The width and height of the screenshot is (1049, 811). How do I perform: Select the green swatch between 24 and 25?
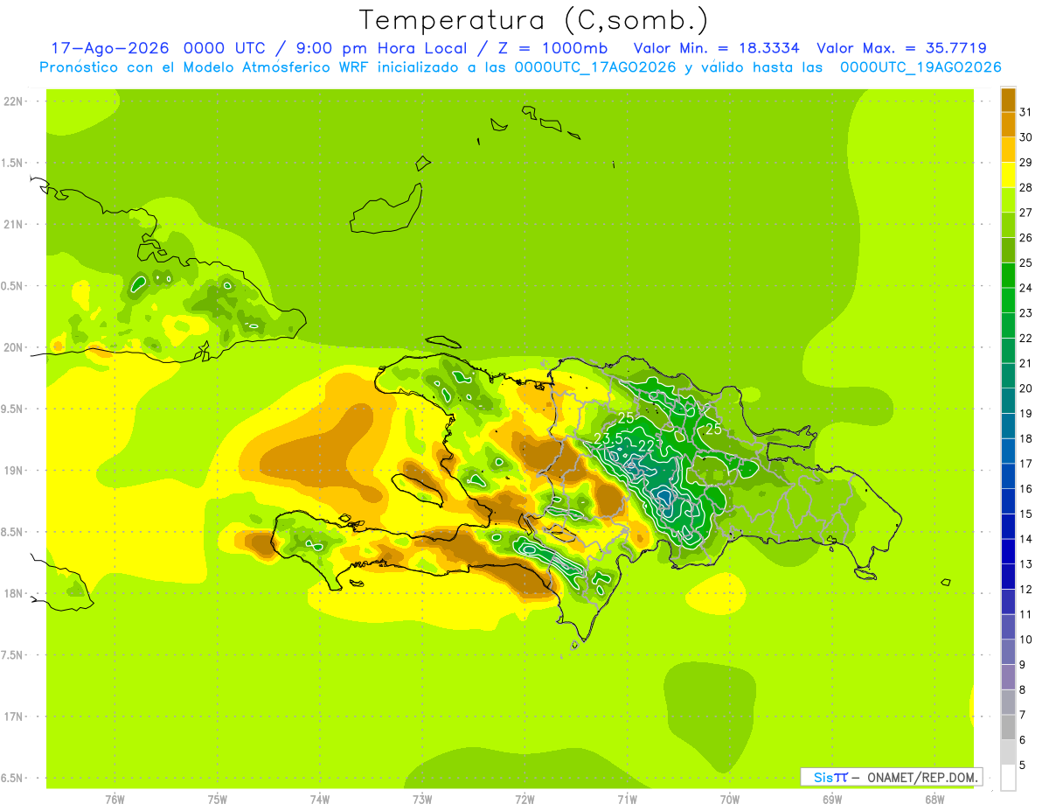tap(1008, 276)
